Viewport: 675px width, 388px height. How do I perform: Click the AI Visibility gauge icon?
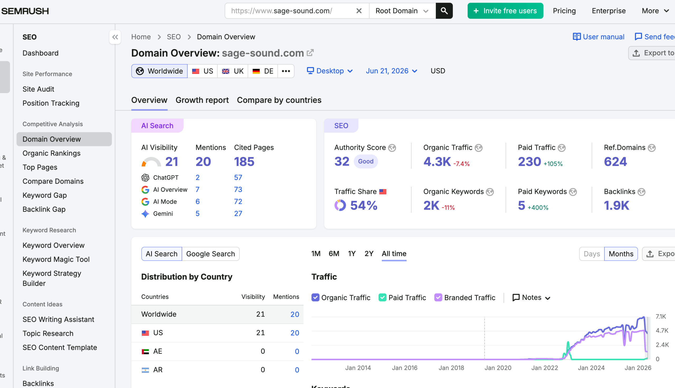click(x=151, y=162)
